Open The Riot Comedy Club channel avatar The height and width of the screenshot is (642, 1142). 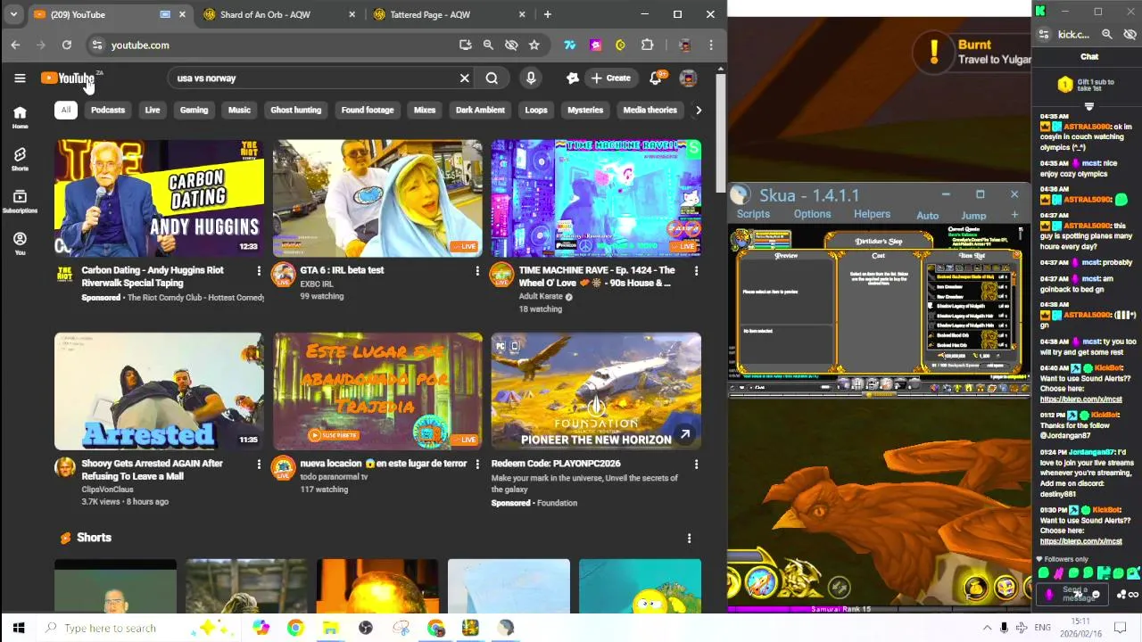(x=65, y=275)
